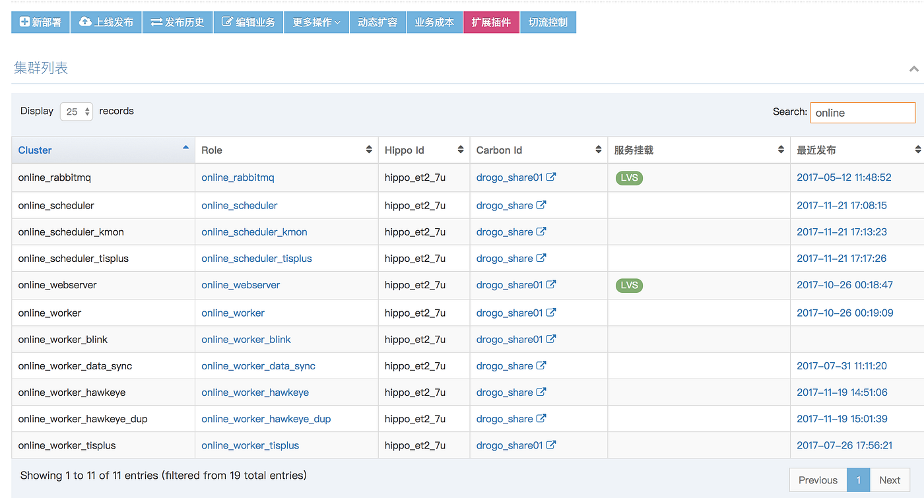
Task: Sort table by Role column
Action: [286, 150]
